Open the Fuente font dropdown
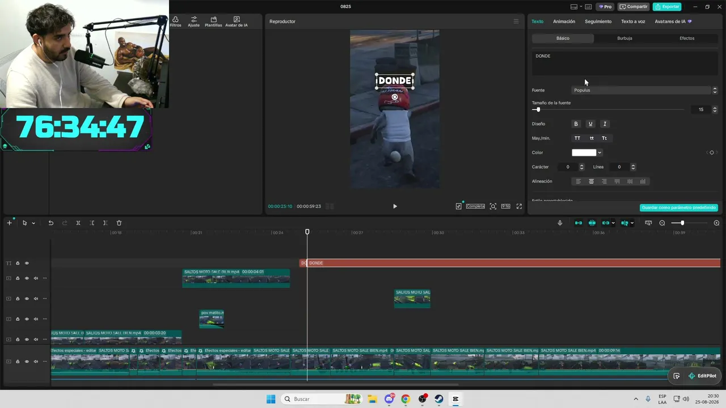 pos(645,90)
